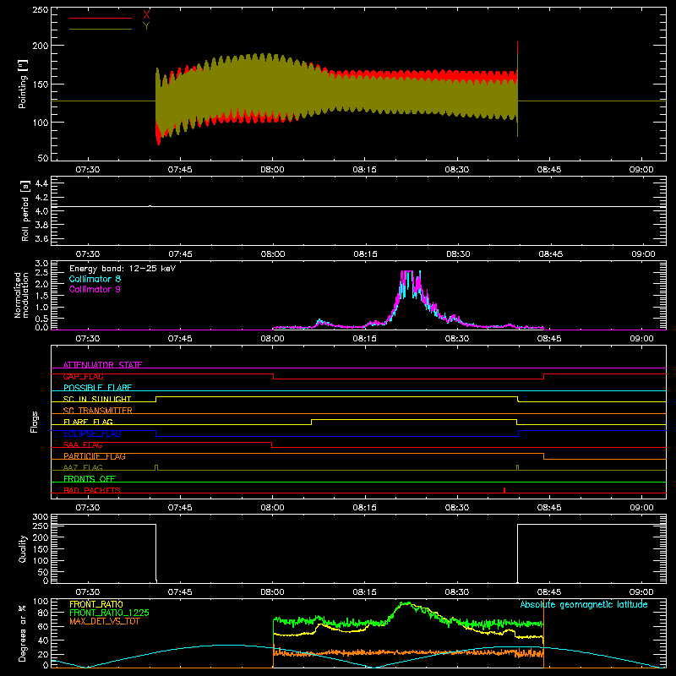
Task: Click the ATTENUATOR_STATE flag label
Action: (x=102, y=365)
